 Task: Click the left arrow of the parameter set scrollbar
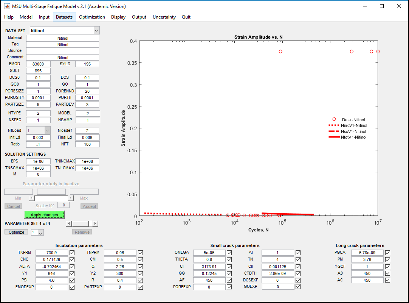click(68, 224)
